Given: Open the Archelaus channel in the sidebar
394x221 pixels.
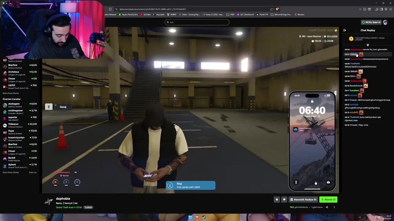Looking at the screenshot, I should click(20, 73).
